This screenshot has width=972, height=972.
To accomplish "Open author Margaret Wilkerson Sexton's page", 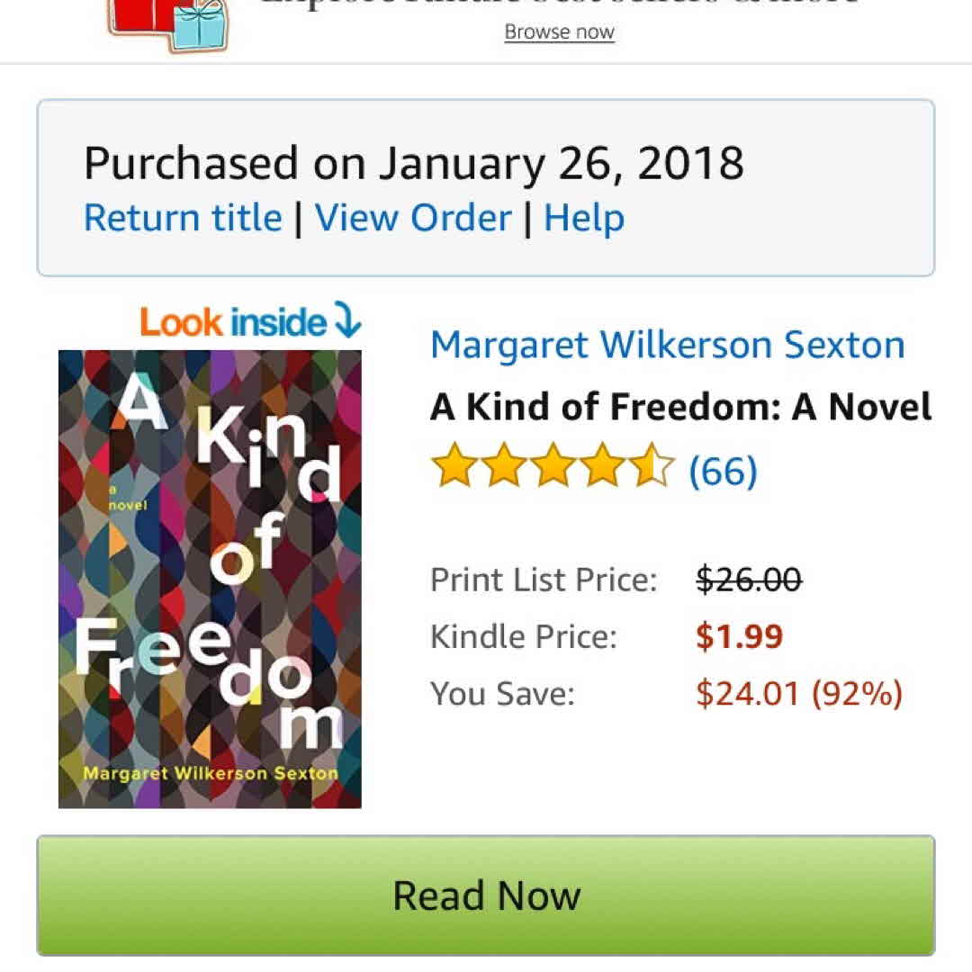I will (x=667, y=345).
